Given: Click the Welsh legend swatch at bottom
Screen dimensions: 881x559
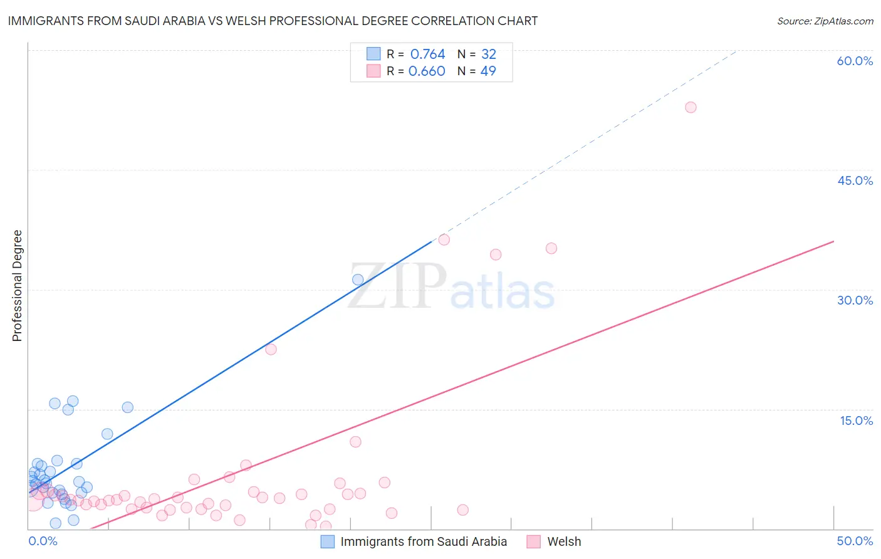Looking at the screenshot, I should 534,541.
